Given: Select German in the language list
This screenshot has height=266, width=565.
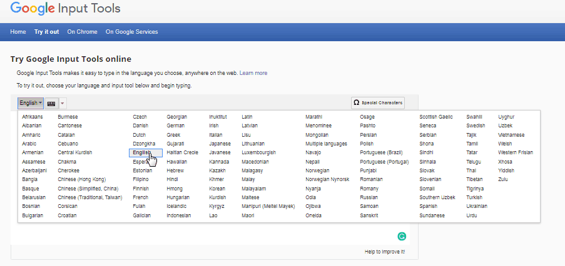Looking at the screenshot, I should tap(175, 126).
